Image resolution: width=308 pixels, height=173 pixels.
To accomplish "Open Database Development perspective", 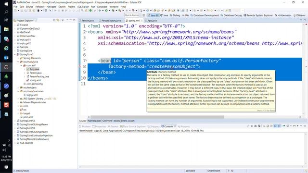I will [205, 15].
